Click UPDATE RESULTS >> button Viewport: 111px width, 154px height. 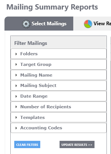(77, 144)
